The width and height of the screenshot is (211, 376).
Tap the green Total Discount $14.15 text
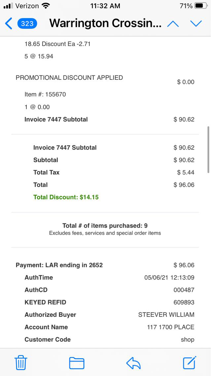(x=66, y=197)
